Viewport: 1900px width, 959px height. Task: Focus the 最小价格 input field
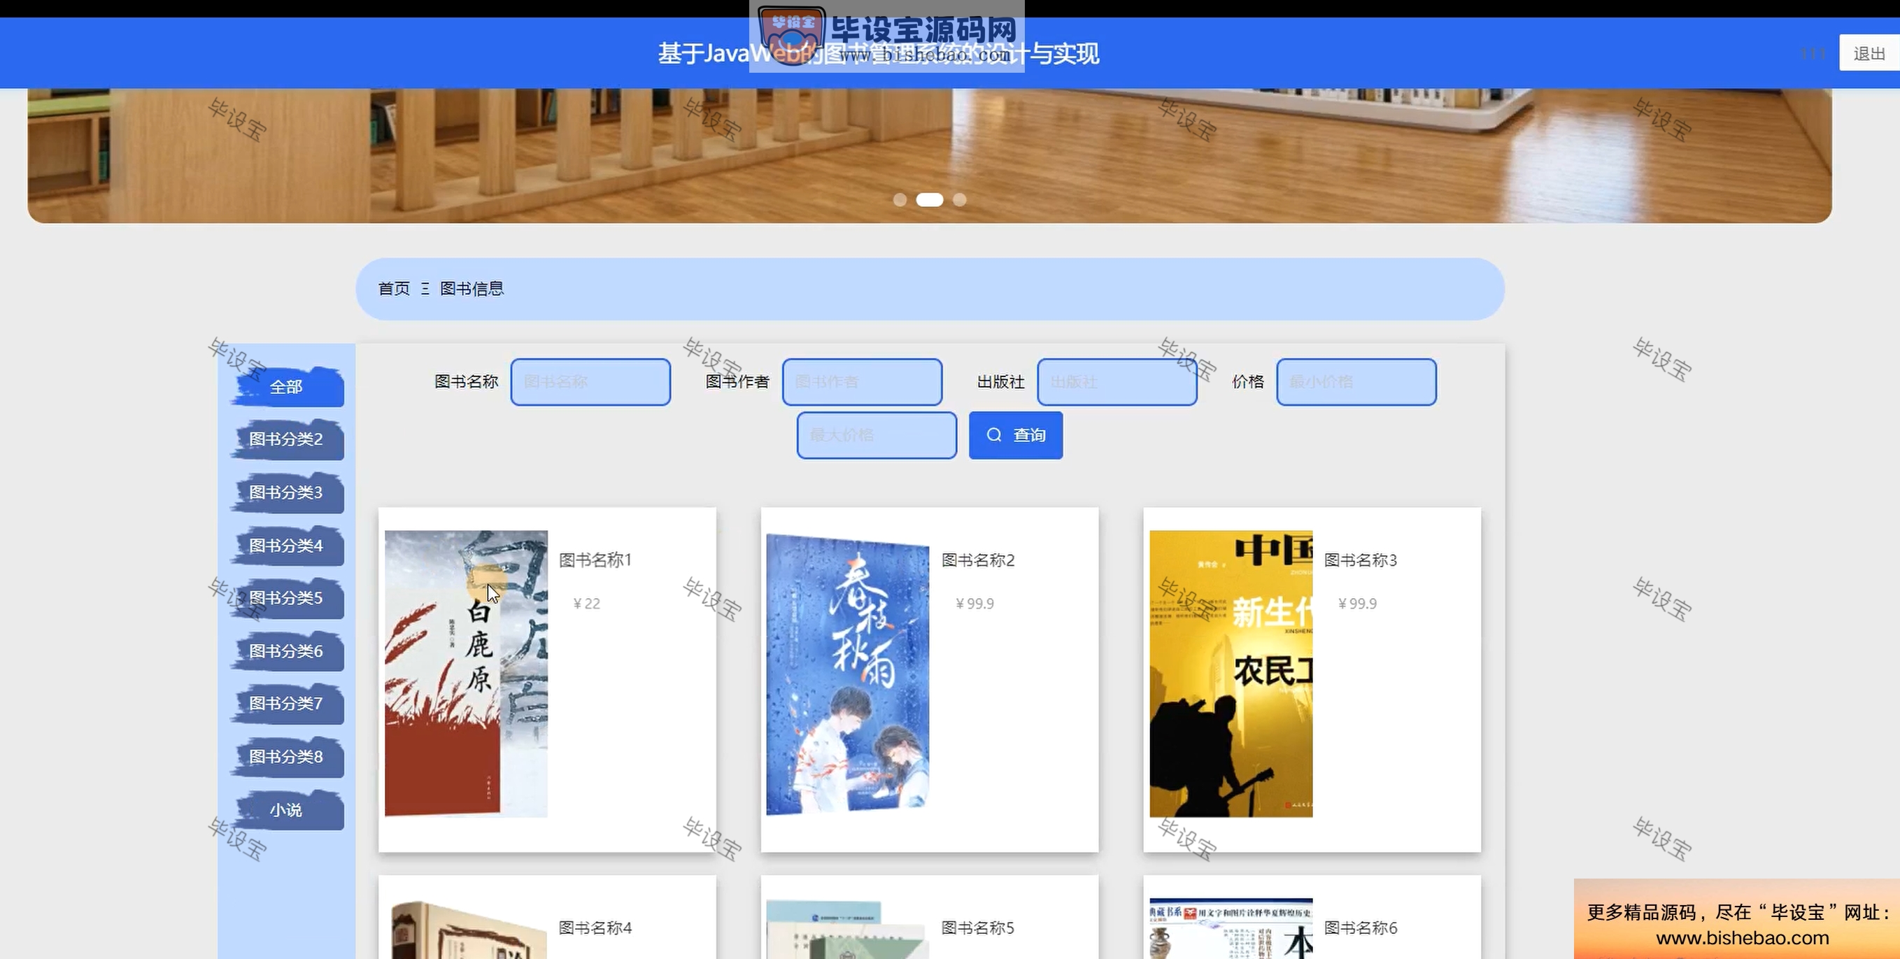point(1356,382)
